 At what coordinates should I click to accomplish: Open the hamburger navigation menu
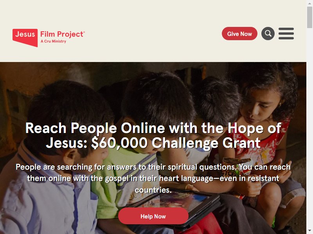coord(286,34)
